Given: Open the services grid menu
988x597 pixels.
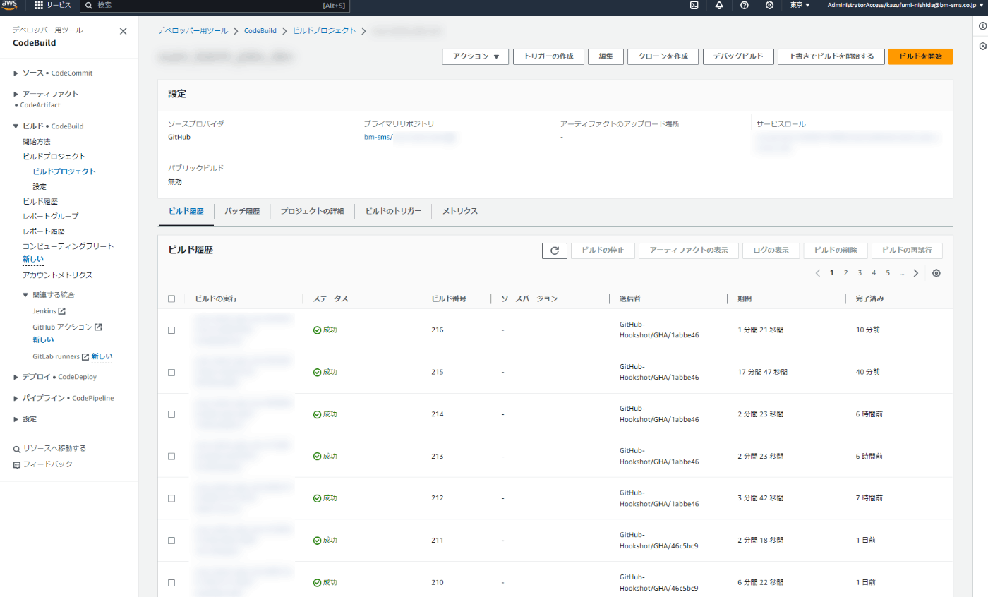Looking at the screenshot, I should coord(52,5).
